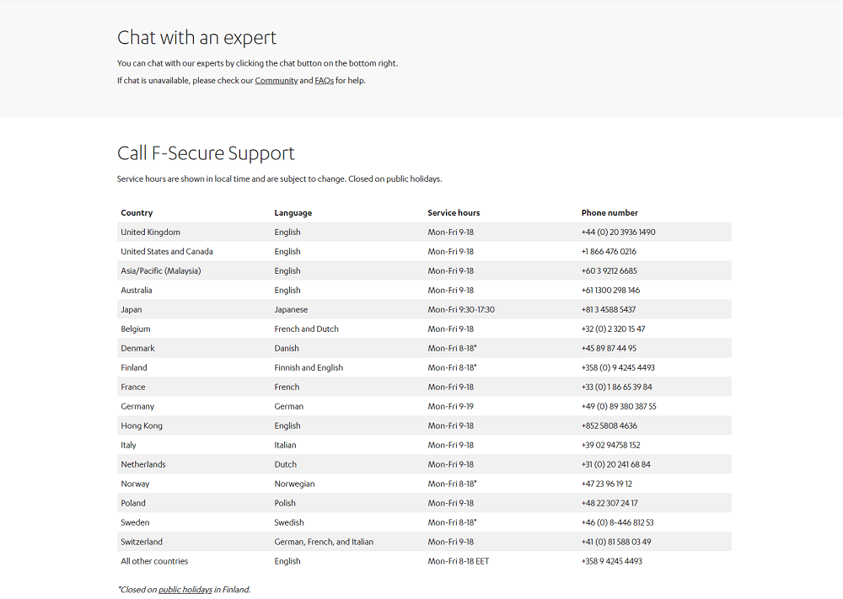This screenshot has height=599, width=843.
Task: Click the Phone number column header
Action: (x=609, y=213)
